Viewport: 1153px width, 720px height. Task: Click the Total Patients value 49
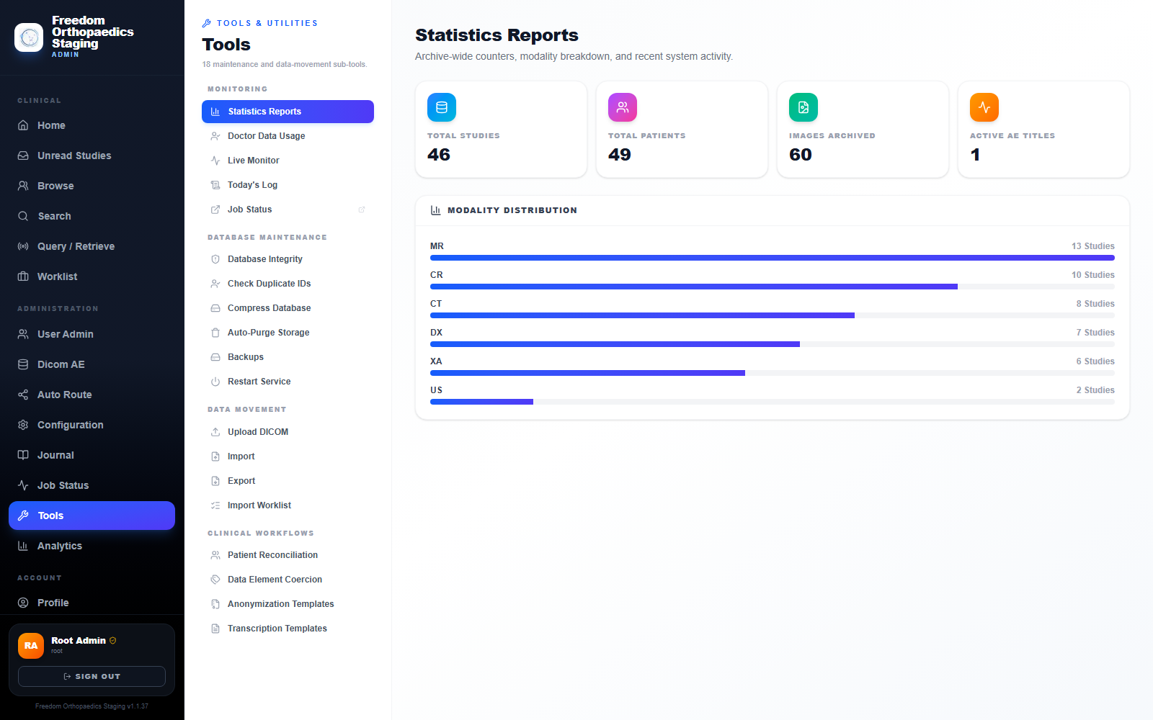(620, 155)
